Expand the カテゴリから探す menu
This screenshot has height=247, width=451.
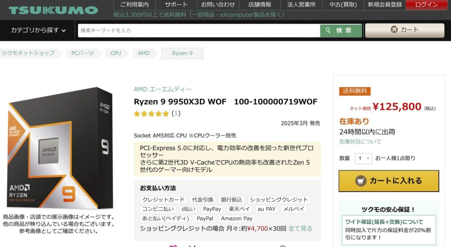[38, 30]
